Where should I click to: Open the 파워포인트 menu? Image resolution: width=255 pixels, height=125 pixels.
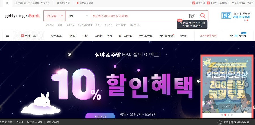click(146, 36)
